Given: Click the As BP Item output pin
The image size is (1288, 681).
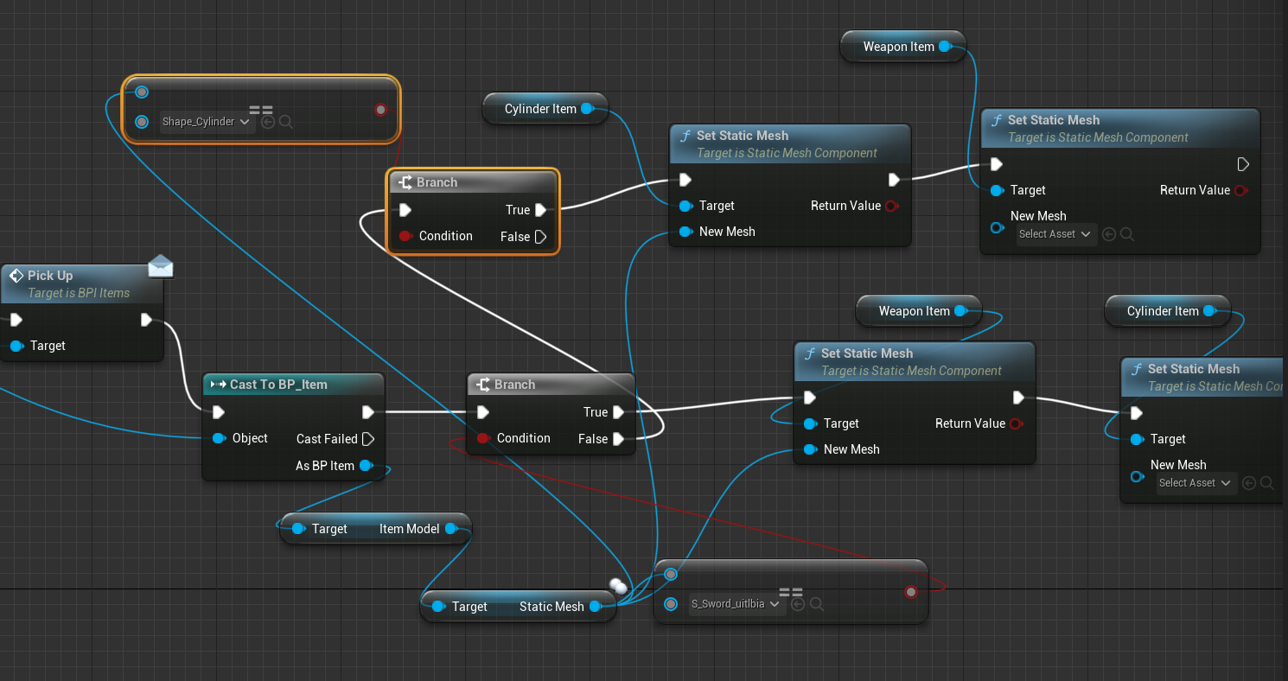Looking at the screenshot, I should [366, 466].
